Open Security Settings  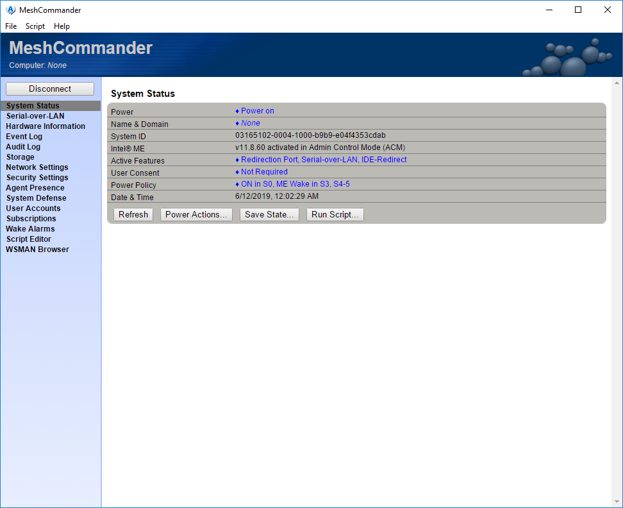point(37,178)
